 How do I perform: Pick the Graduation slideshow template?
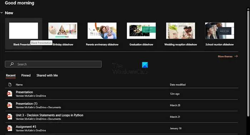[141, 31]
